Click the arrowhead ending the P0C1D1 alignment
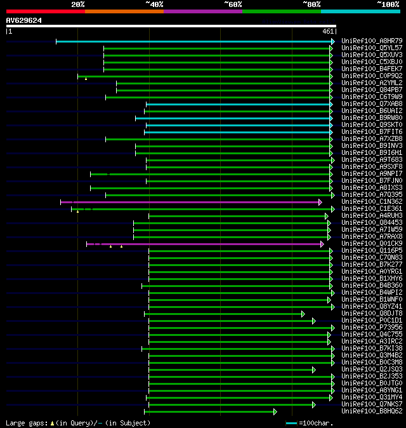The image size is (406, 428). click(314, 321)
